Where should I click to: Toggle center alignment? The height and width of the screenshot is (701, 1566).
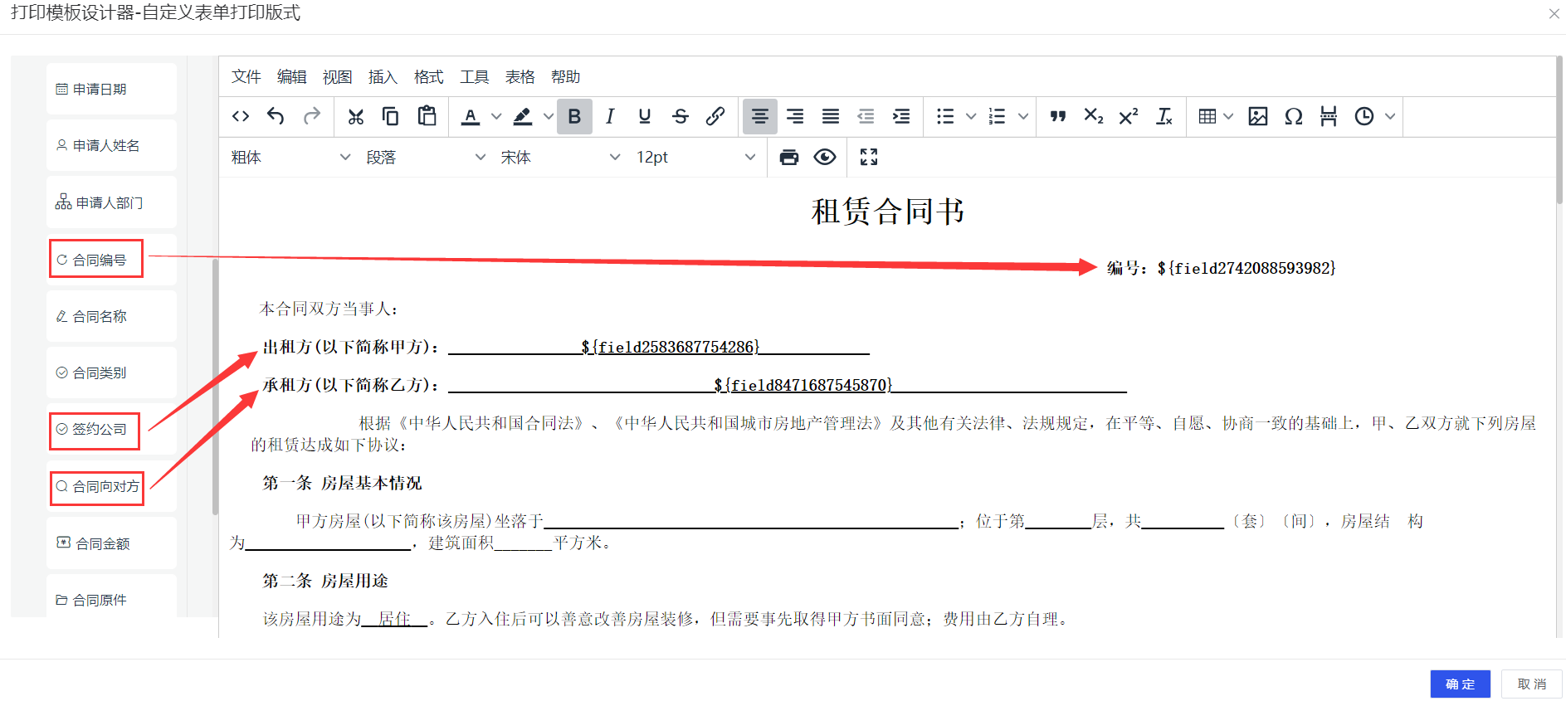[759, 117]
